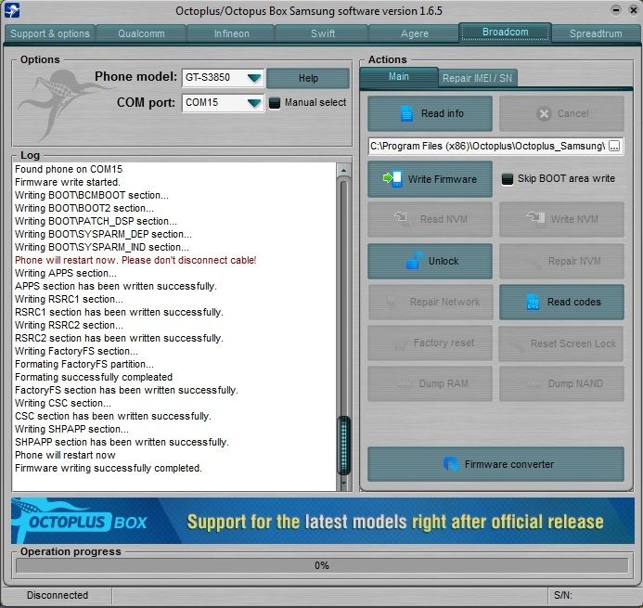The height and width of the screenshot is (608, 643).
Task: Click the Read info document icon
Action: tap(406, 114)
